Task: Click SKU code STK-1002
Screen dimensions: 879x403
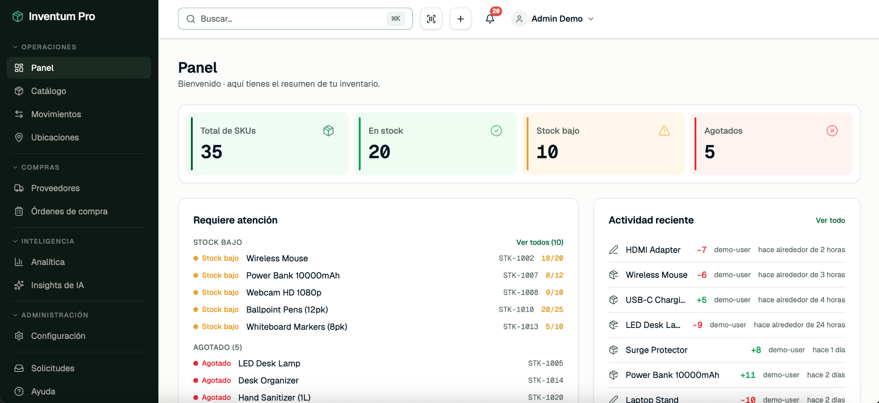Action: coord(516,258)
